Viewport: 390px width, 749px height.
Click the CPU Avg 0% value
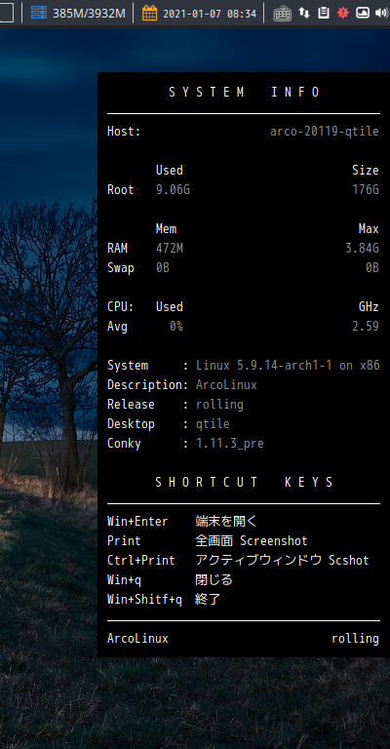click(176, 327)
